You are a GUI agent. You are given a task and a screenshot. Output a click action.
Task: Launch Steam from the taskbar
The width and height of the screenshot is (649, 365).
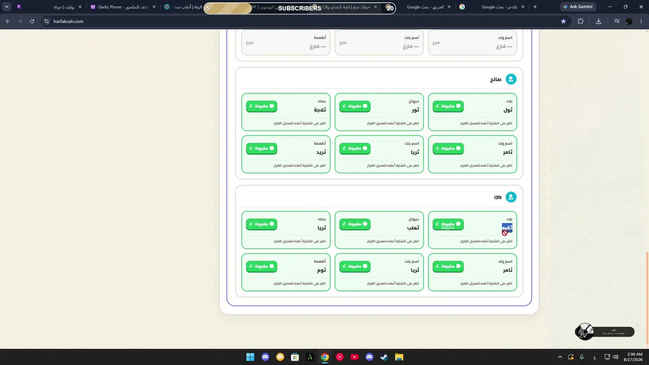coord(384,357)
